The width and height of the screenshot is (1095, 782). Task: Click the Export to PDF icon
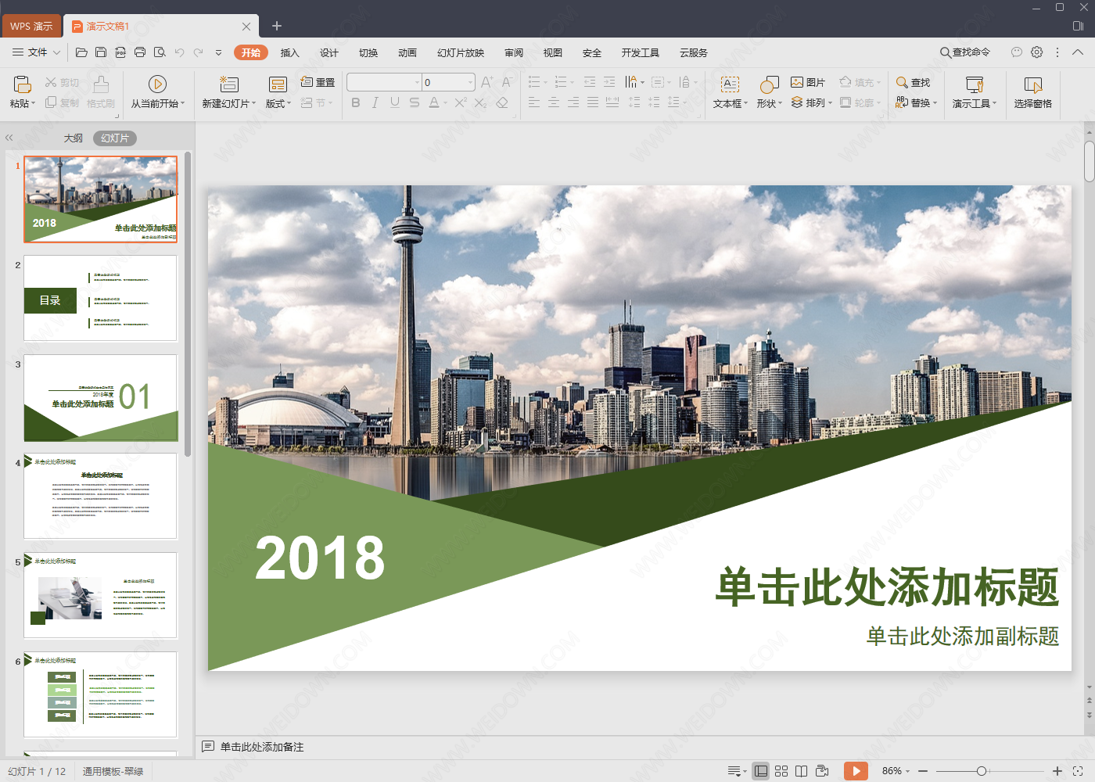point(120,52)
